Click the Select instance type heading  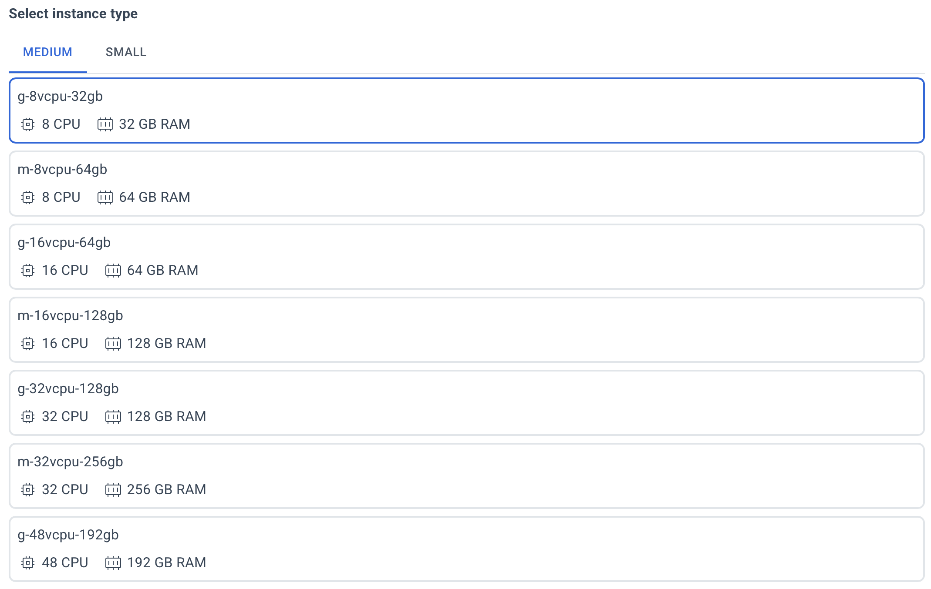coord(73,14)
